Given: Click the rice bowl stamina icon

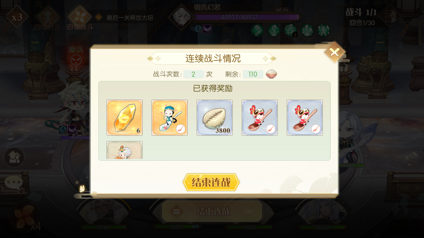Looking at the screenshot, I should click(x=271, y=74).
